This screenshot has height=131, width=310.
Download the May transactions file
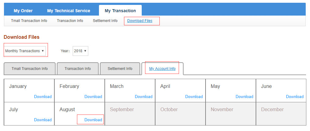coord(244,96)
